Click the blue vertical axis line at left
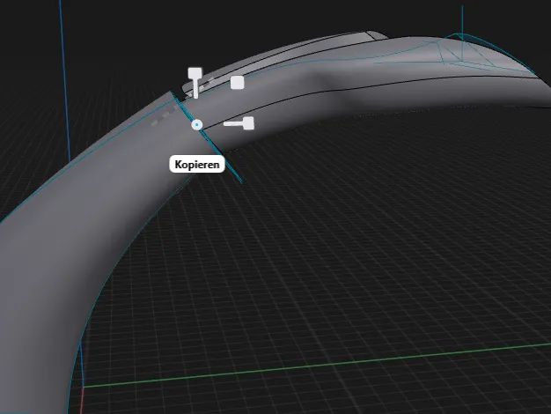 [x=65, y=81]
